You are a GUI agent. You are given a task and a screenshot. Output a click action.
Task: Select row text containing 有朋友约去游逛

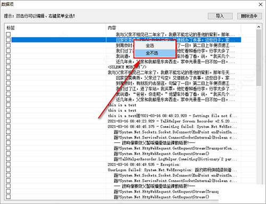175,83
